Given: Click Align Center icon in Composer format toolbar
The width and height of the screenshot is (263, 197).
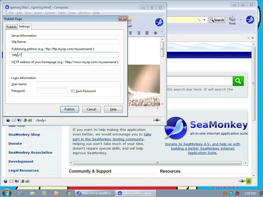Looking at the screenshot, I should tap(130, 33).
